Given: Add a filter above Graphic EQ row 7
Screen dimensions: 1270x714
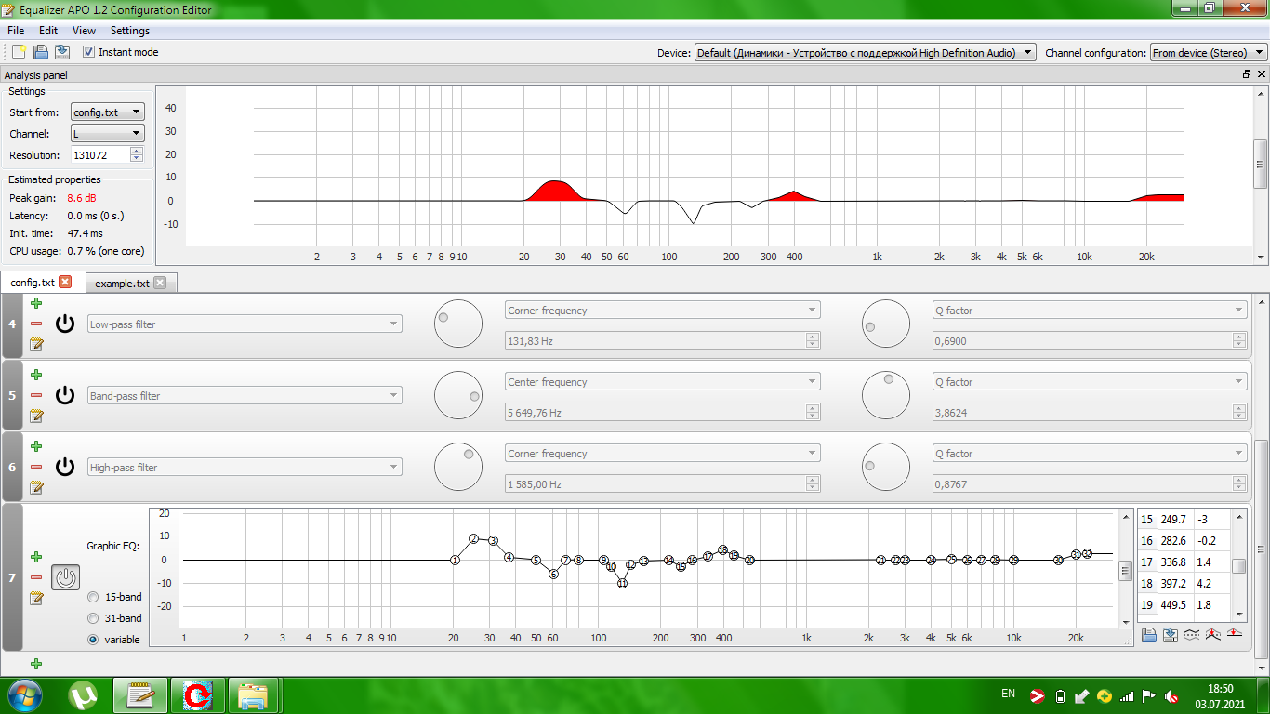Looking at the screenshot, I should pos(36,557).
